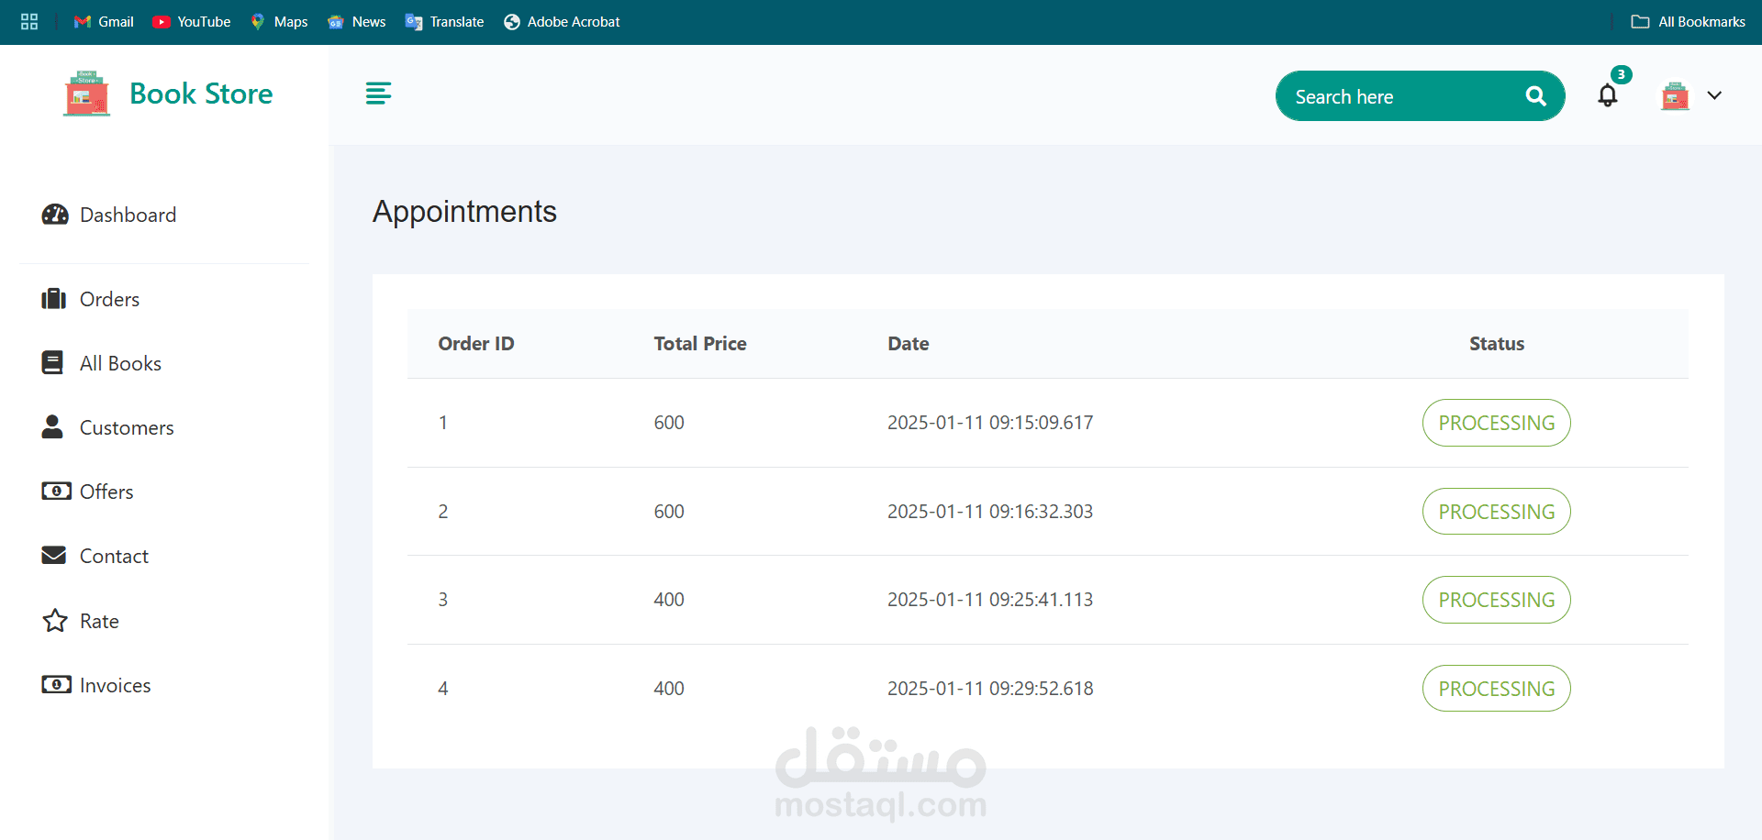Click the Dashboard gauge icon
The image size is (1762, 840).
[x=55, y=215]
